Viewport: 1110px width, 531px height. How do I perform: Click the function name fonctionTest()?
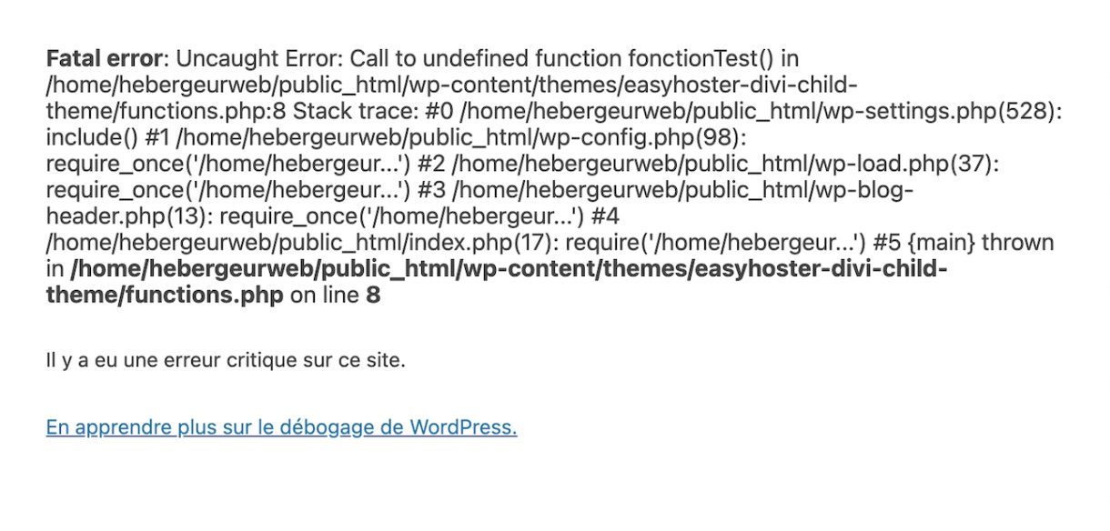click(x=701, y=59)
